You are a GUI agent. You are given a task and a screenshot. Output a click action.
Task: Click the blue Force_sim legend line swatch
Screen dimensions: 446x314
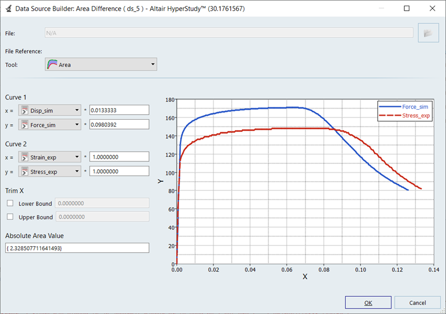[x=390, y=106]
